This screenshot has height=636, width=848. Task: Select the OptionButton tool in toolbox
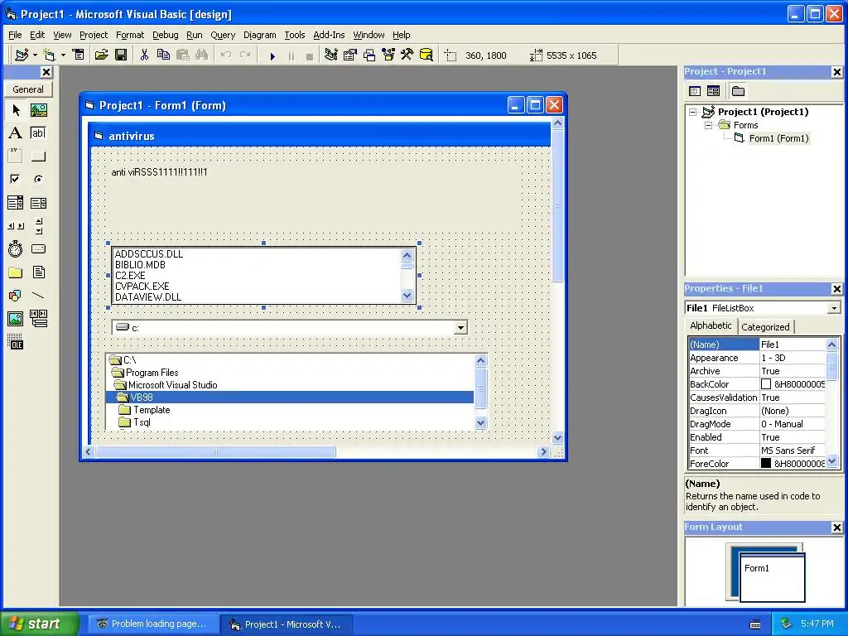[x=38, y=179]
